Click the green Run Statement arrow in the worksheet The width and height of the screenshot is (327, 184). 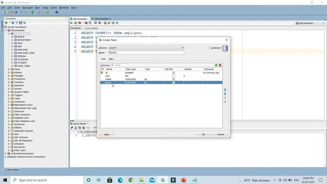(x=72, y=22)
